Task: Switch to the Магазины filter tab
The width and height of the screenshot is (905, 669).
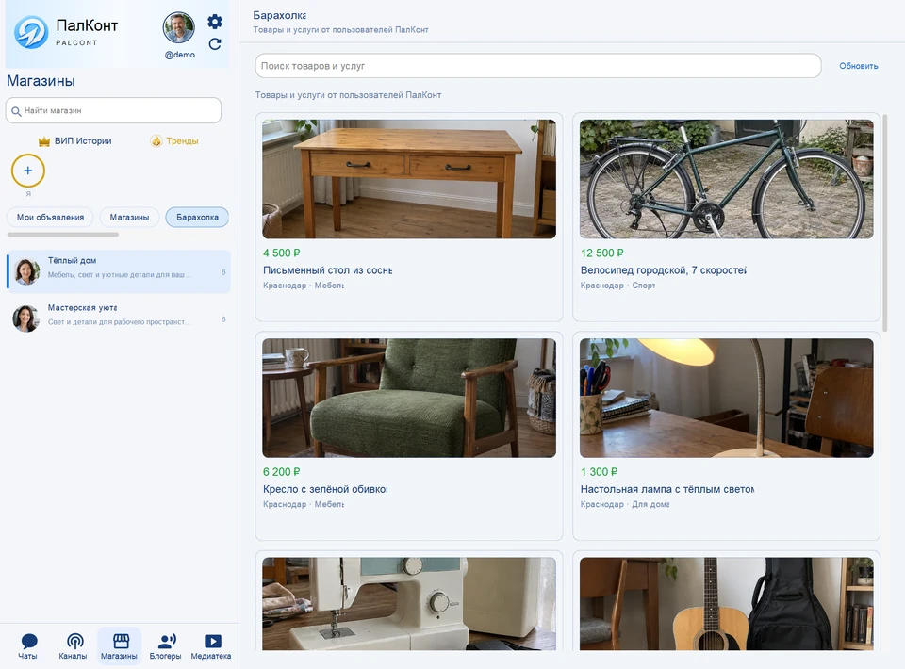Action: tap(129, 218)
